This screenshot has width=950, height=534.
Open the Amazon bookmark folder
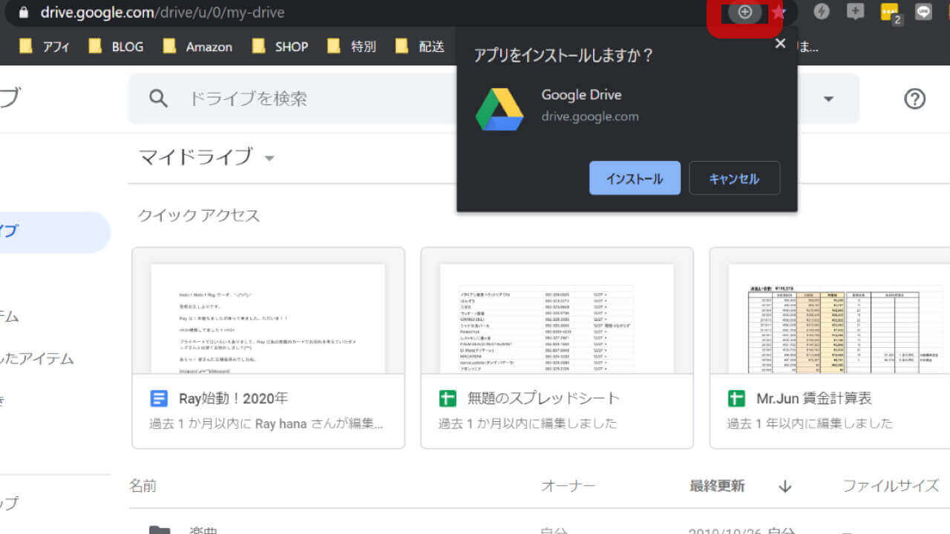[x=199, y=47]
